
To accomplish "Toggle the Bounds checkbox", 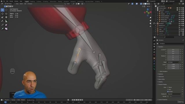I will point(168,96).
